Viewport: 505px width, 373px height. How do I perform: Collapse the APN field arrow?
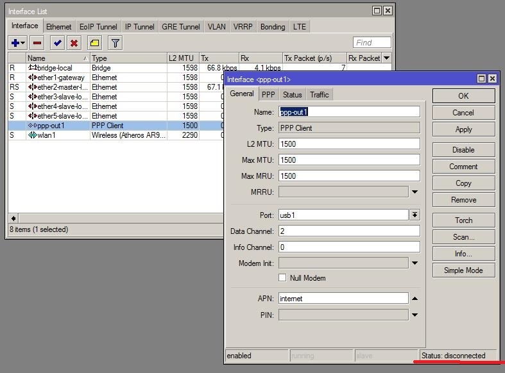[415, 299]
